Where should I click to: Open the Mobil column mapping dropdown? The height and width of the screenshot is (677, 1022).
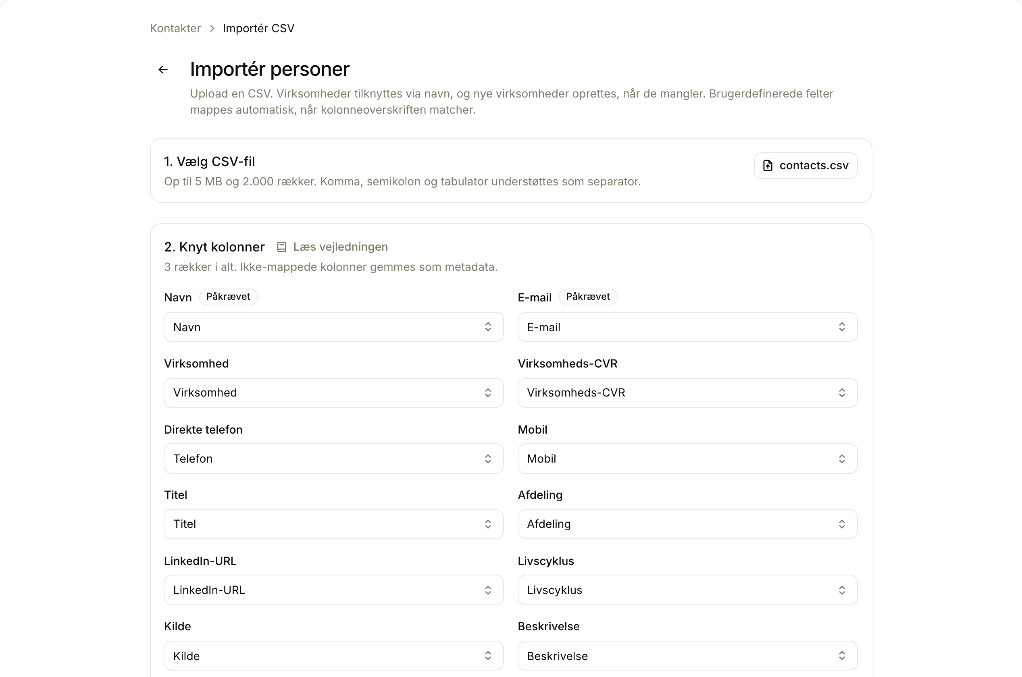tap(687, 459)
